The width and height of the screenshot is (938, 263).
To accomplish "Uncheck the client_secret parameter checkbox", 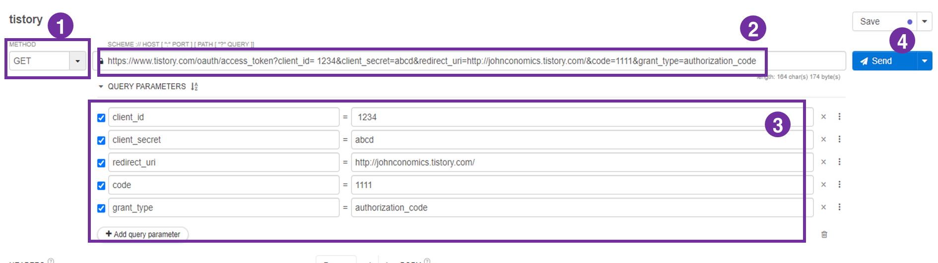I will click(x=101, y=140).
